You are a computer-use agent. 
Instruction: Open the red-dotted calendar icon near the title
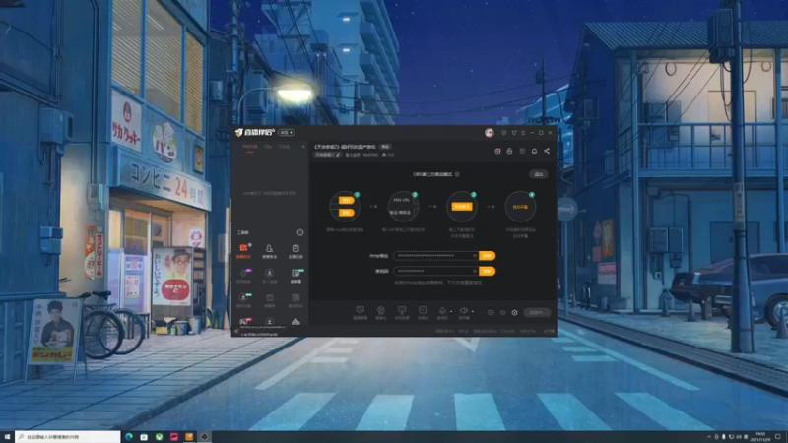[x=497, y=151]
